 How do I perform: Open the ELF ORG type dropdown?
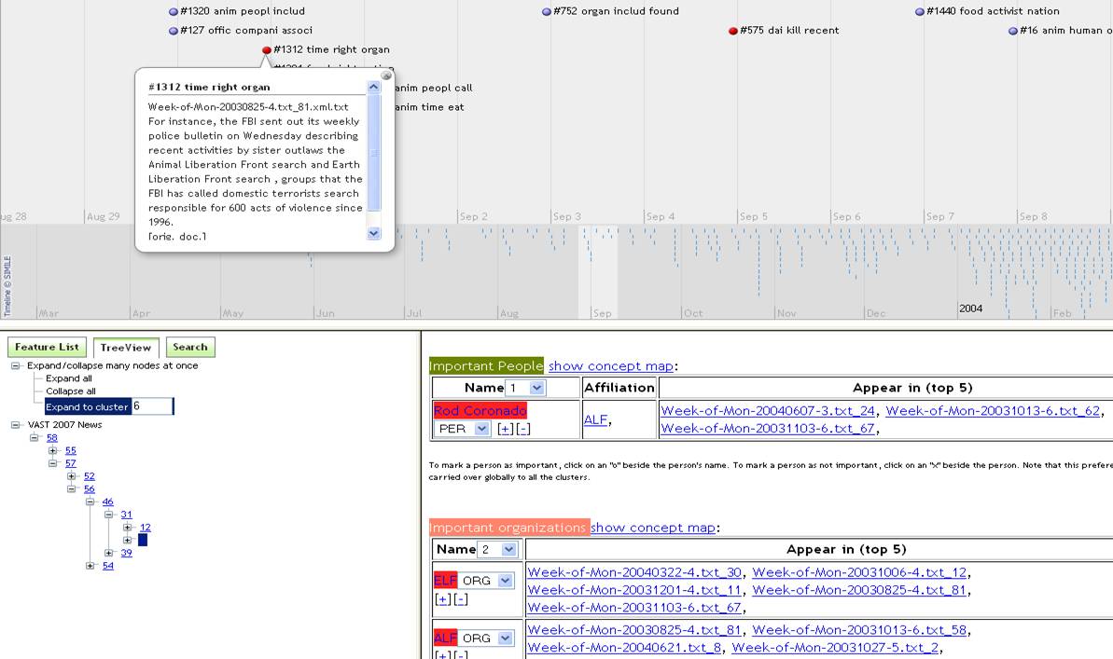pyautogui.click(x=505, y=581)
